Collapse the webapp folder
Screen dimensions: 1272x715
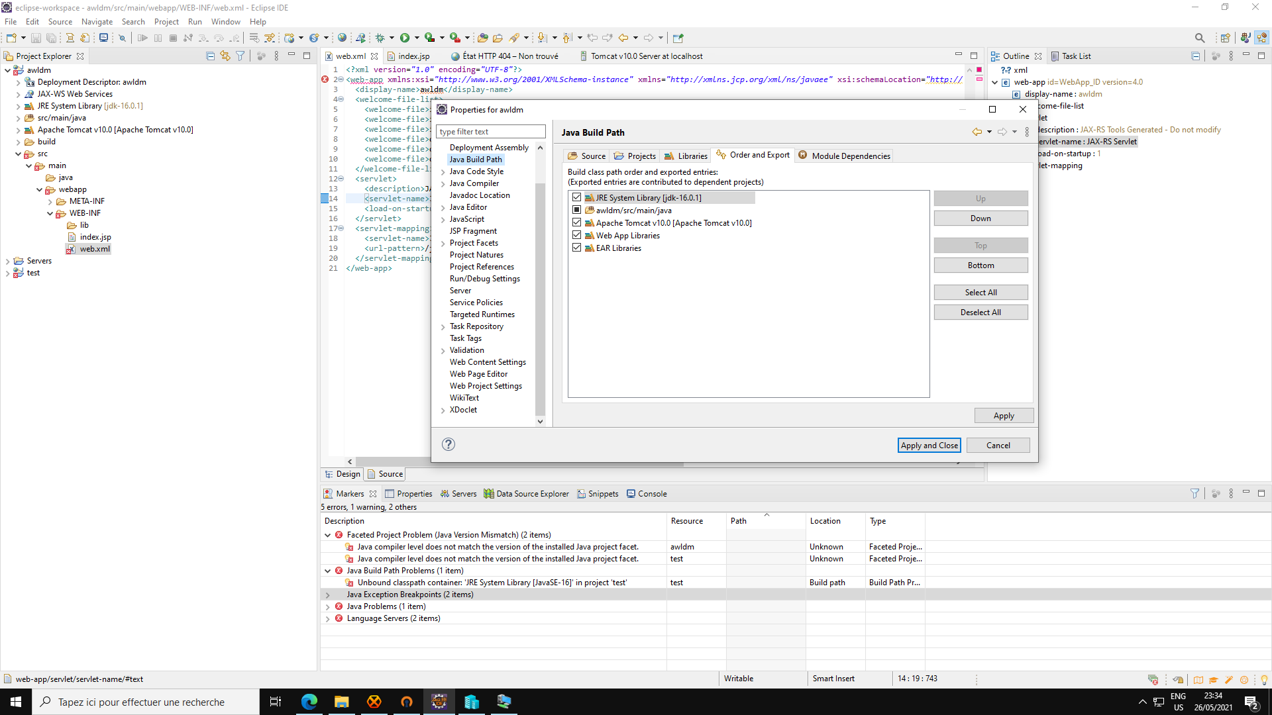[39, 189]
